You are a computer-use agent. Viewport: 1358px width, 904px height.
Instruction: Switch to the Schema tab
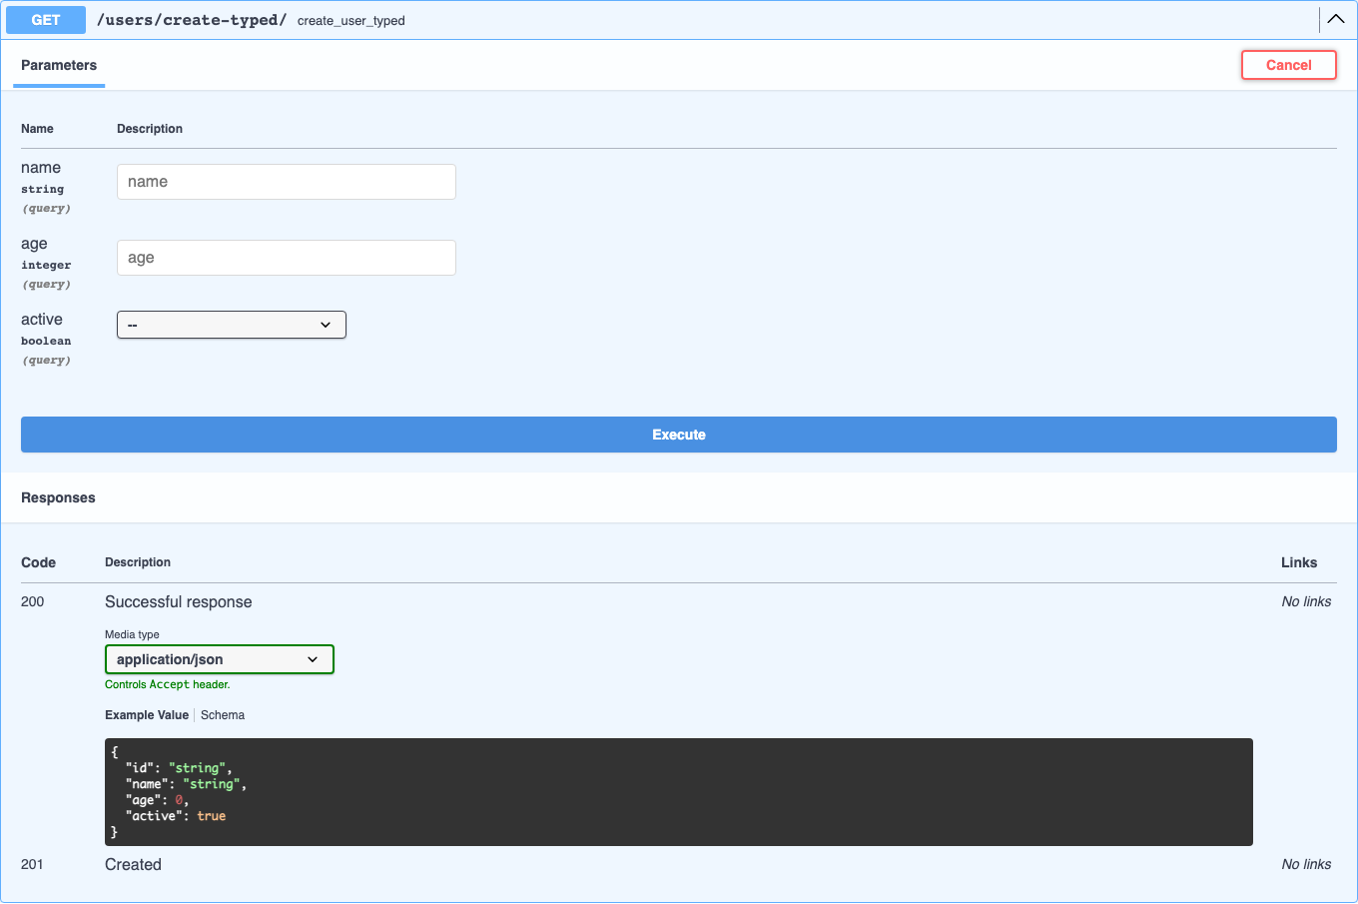pos(223,715)
